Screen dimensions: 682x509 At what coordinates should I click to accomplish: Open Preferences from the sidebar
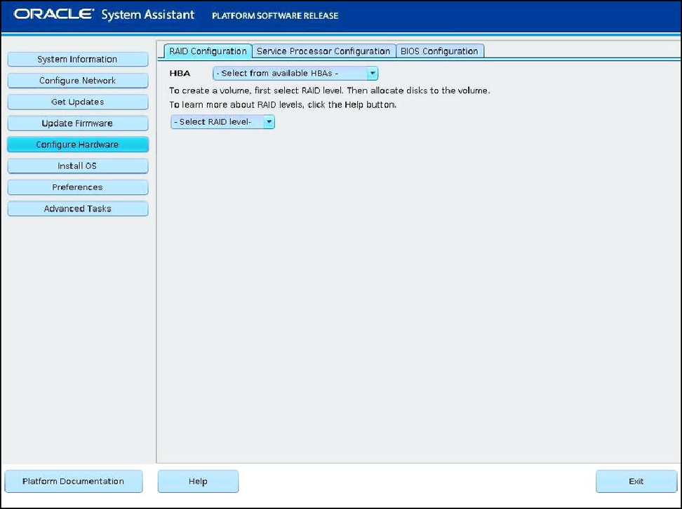click(77, 187)
